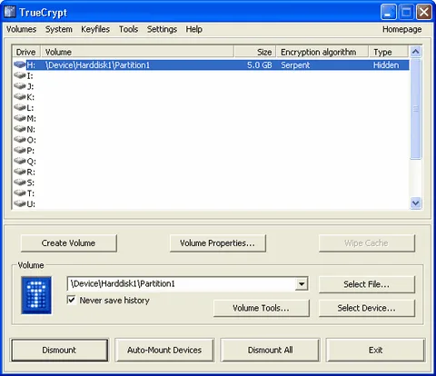Viewport: 436px width, 376px height.
Task: Click \Device\Harddisk1\Partition1 in the drive list
Action: [x=97, y=65]
